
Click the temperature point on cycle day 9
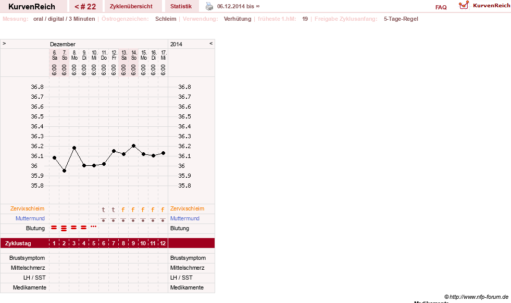pyautogui.click(x=134, y=146)
